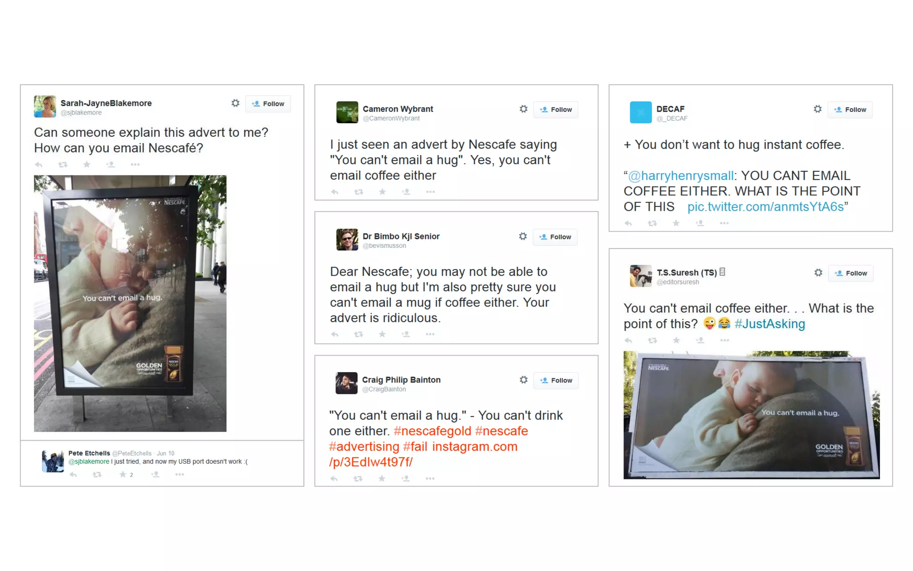The width and height of the screenshot is (913, 571).
Task: Expand more options under Cameron Wybrant's tweet
Action: point(430,192)
